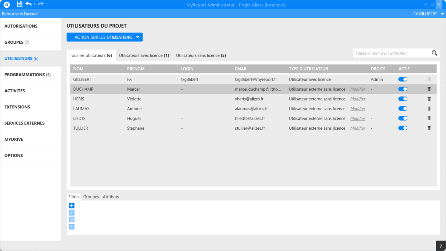Screen dimensions: 446x251
Task: Delete user DUCHAMP with trash icon
Action: point(429,89)
